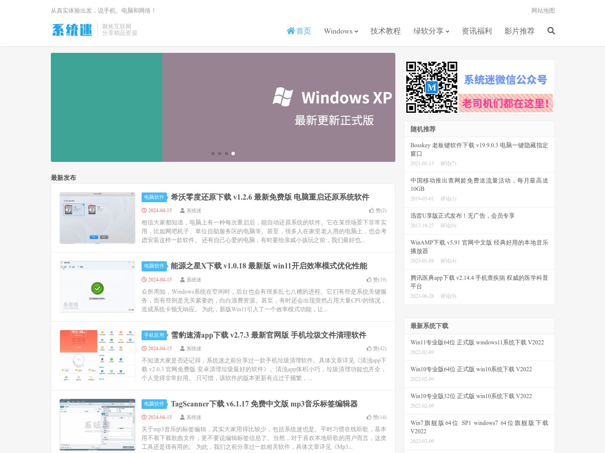The width and height of the screenshot is (605, 453).
Task: Click 最新发布 section heading
Action: [63, 178]
